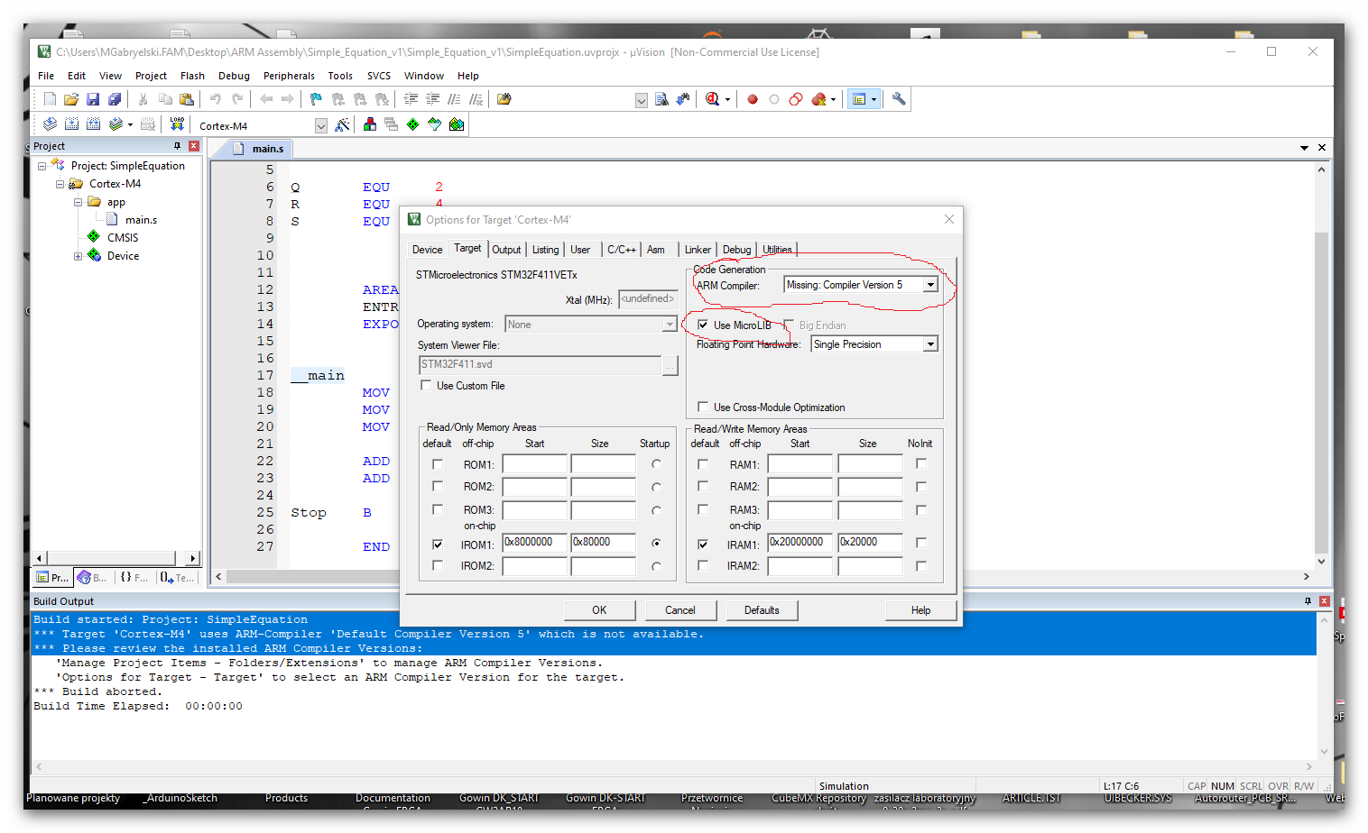Screen dimensions: 1368x833
Task: Open the Peripherals menu
Action: (x=289, y=76)
